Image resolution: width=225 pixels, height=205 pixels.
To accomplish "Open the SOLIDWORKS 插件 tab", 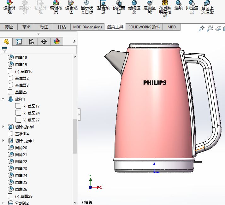I will [x=144, y=27].
